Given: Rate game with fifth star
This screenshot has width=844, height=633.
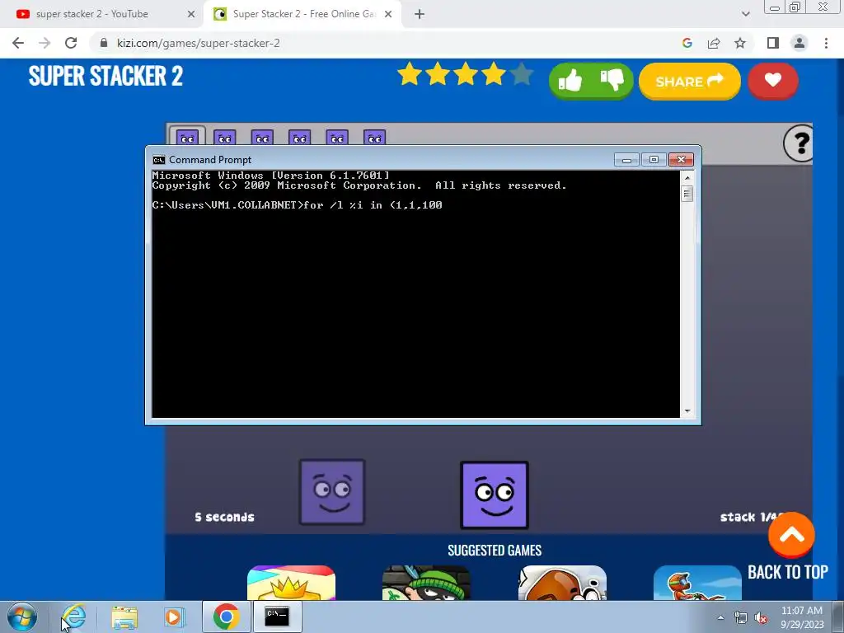Looking at the screenshot, I should pos(522,74).
